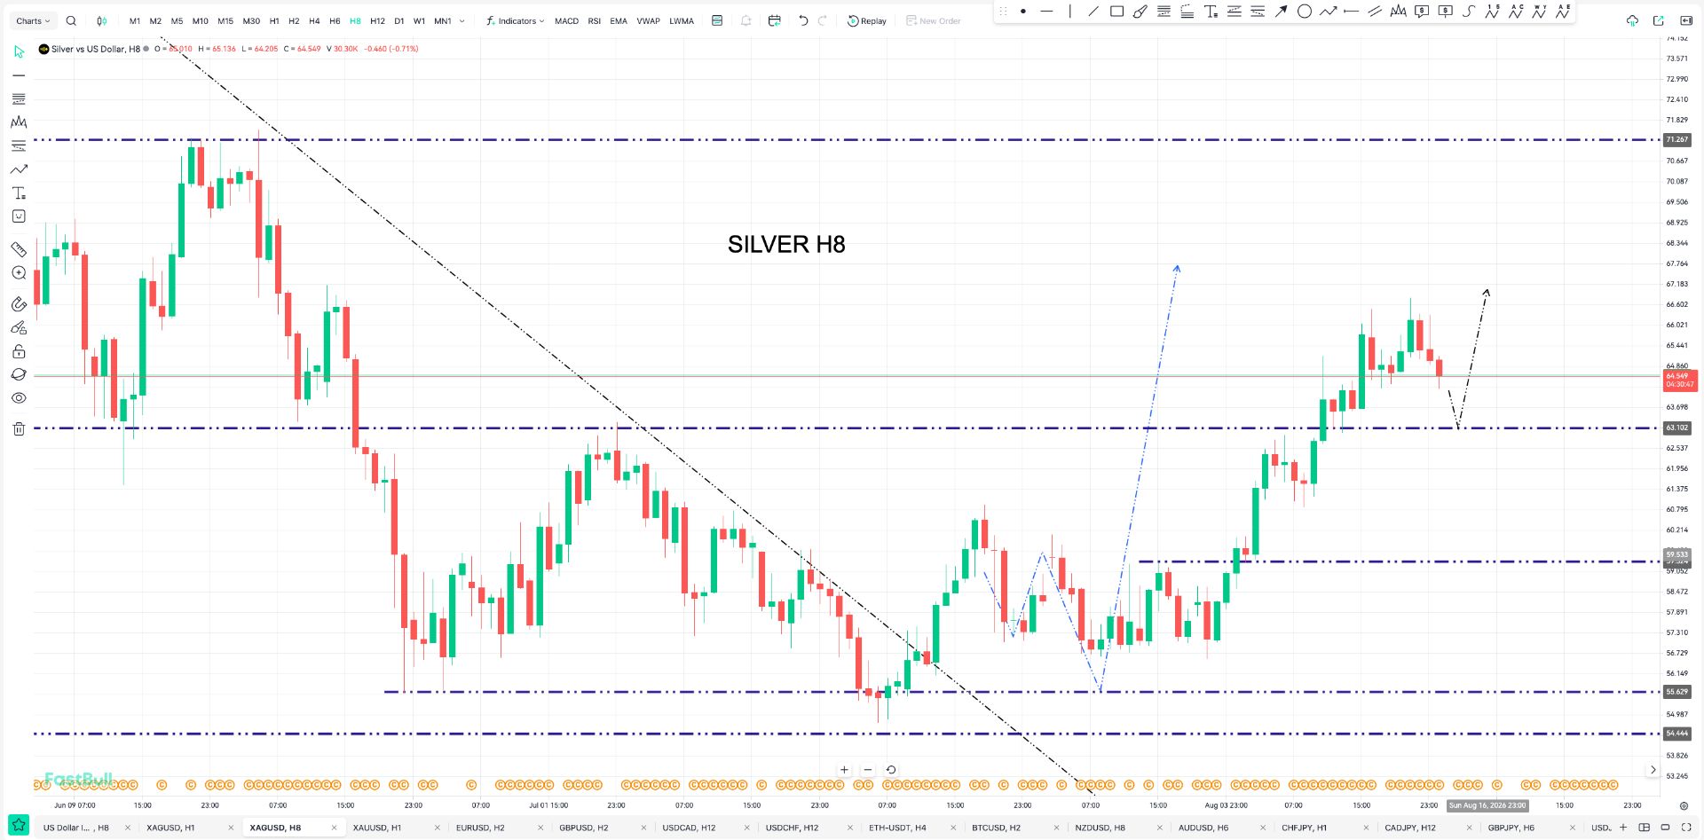Switch to the CHFJPY, H1 tab

tap(1305, 828)
